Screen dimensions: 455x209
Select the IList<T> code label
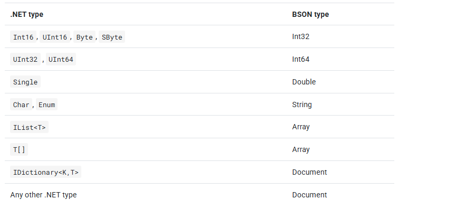30,127
